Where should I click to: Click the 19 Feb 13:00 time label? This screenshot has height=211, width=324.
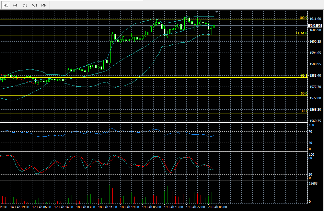(x=173, y=207)
